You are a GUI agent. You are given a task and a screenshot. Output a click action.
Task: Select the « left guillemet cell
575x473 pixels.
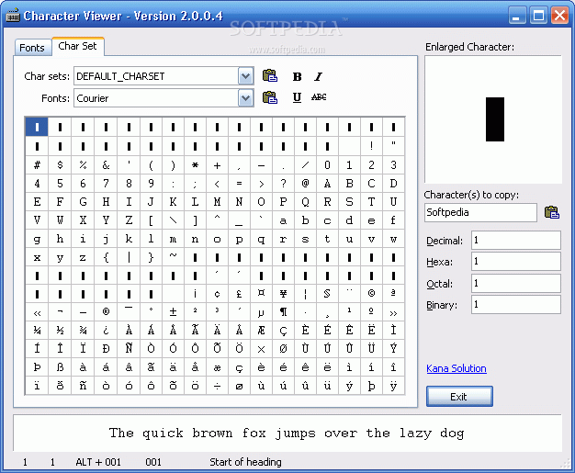(x=37, y=312)
